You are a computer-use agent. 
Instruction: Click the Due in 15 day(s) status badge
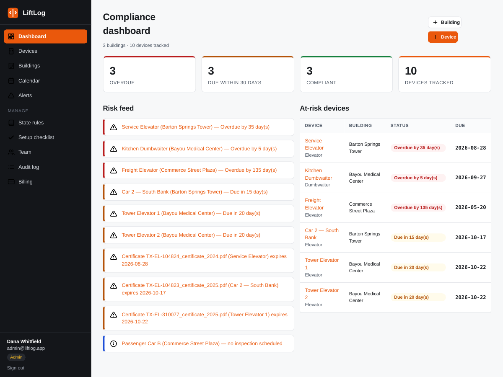pyautogui.click(x=418, y=238)
